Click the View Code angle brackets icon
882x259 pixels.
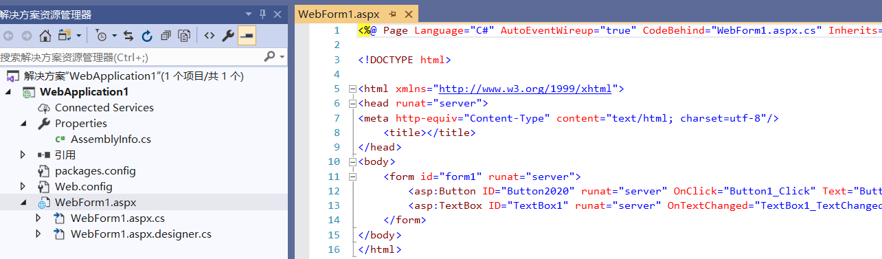pyautogui.click(x=210, y=36)
